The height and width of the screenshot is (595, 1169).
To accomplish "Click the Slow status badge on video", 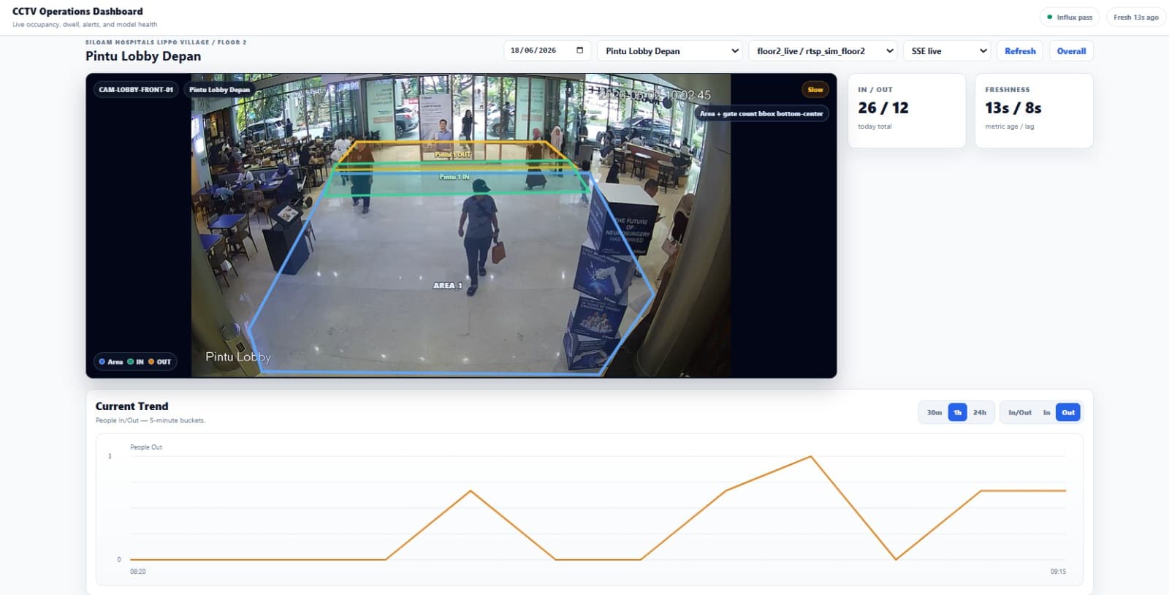I will click(x=815, y=90).
